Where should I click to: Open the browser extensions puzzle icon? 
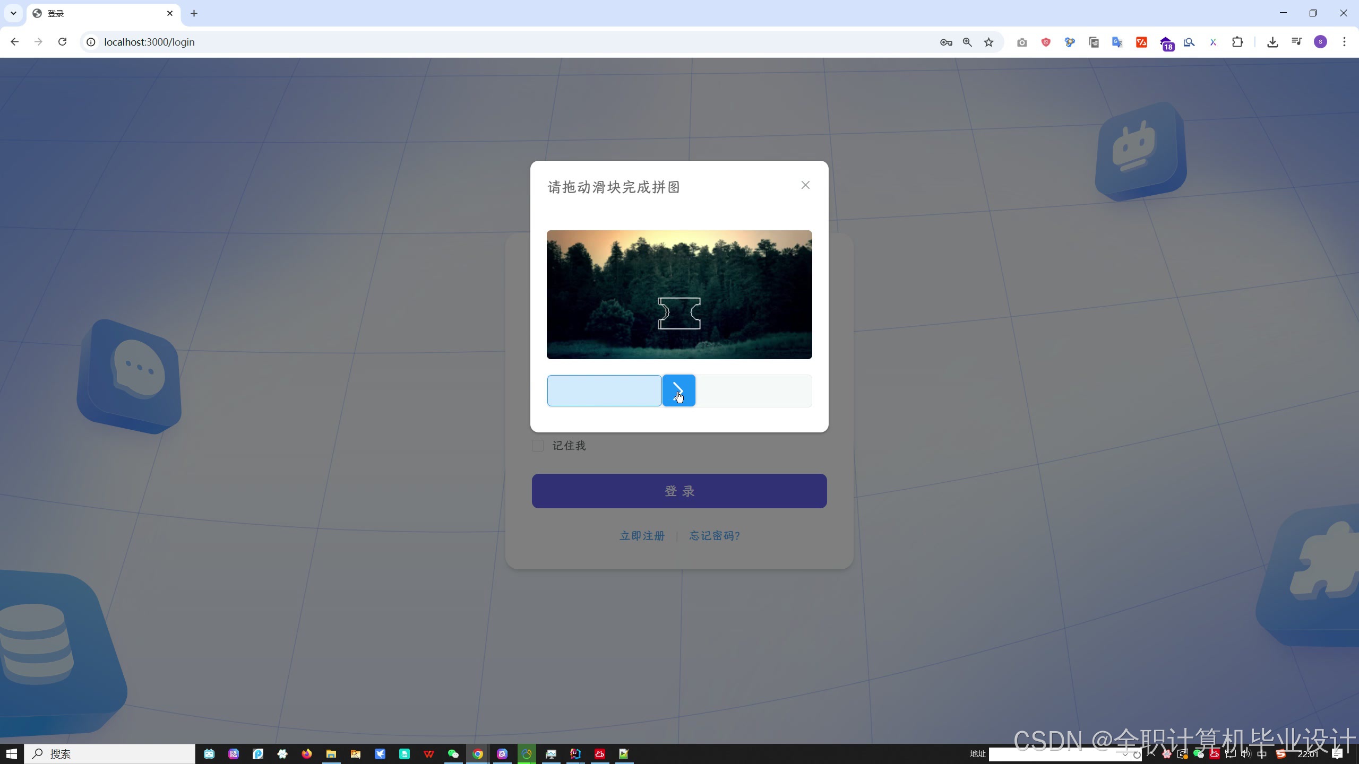click(x=1237, y=42)
